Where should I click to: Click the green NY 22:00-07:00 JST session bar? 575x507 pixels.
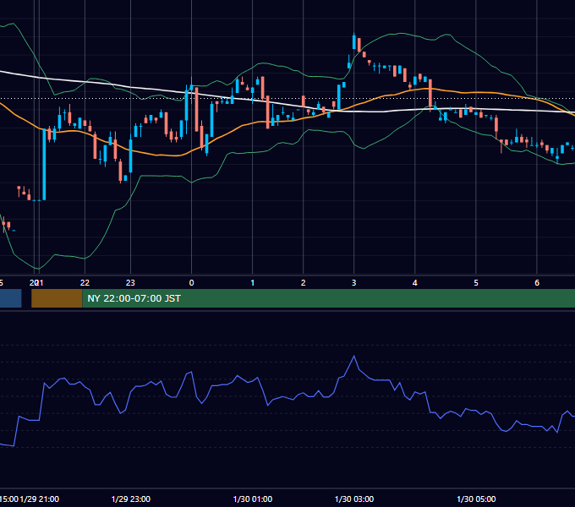(x=329, y=298)
